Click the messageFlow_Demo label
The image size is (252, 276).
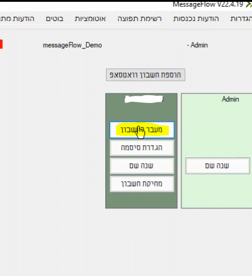72,46
